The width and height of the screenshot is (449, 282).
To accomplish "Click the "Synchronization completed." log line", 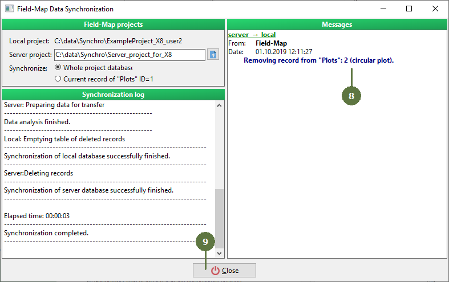I will 46,233.
